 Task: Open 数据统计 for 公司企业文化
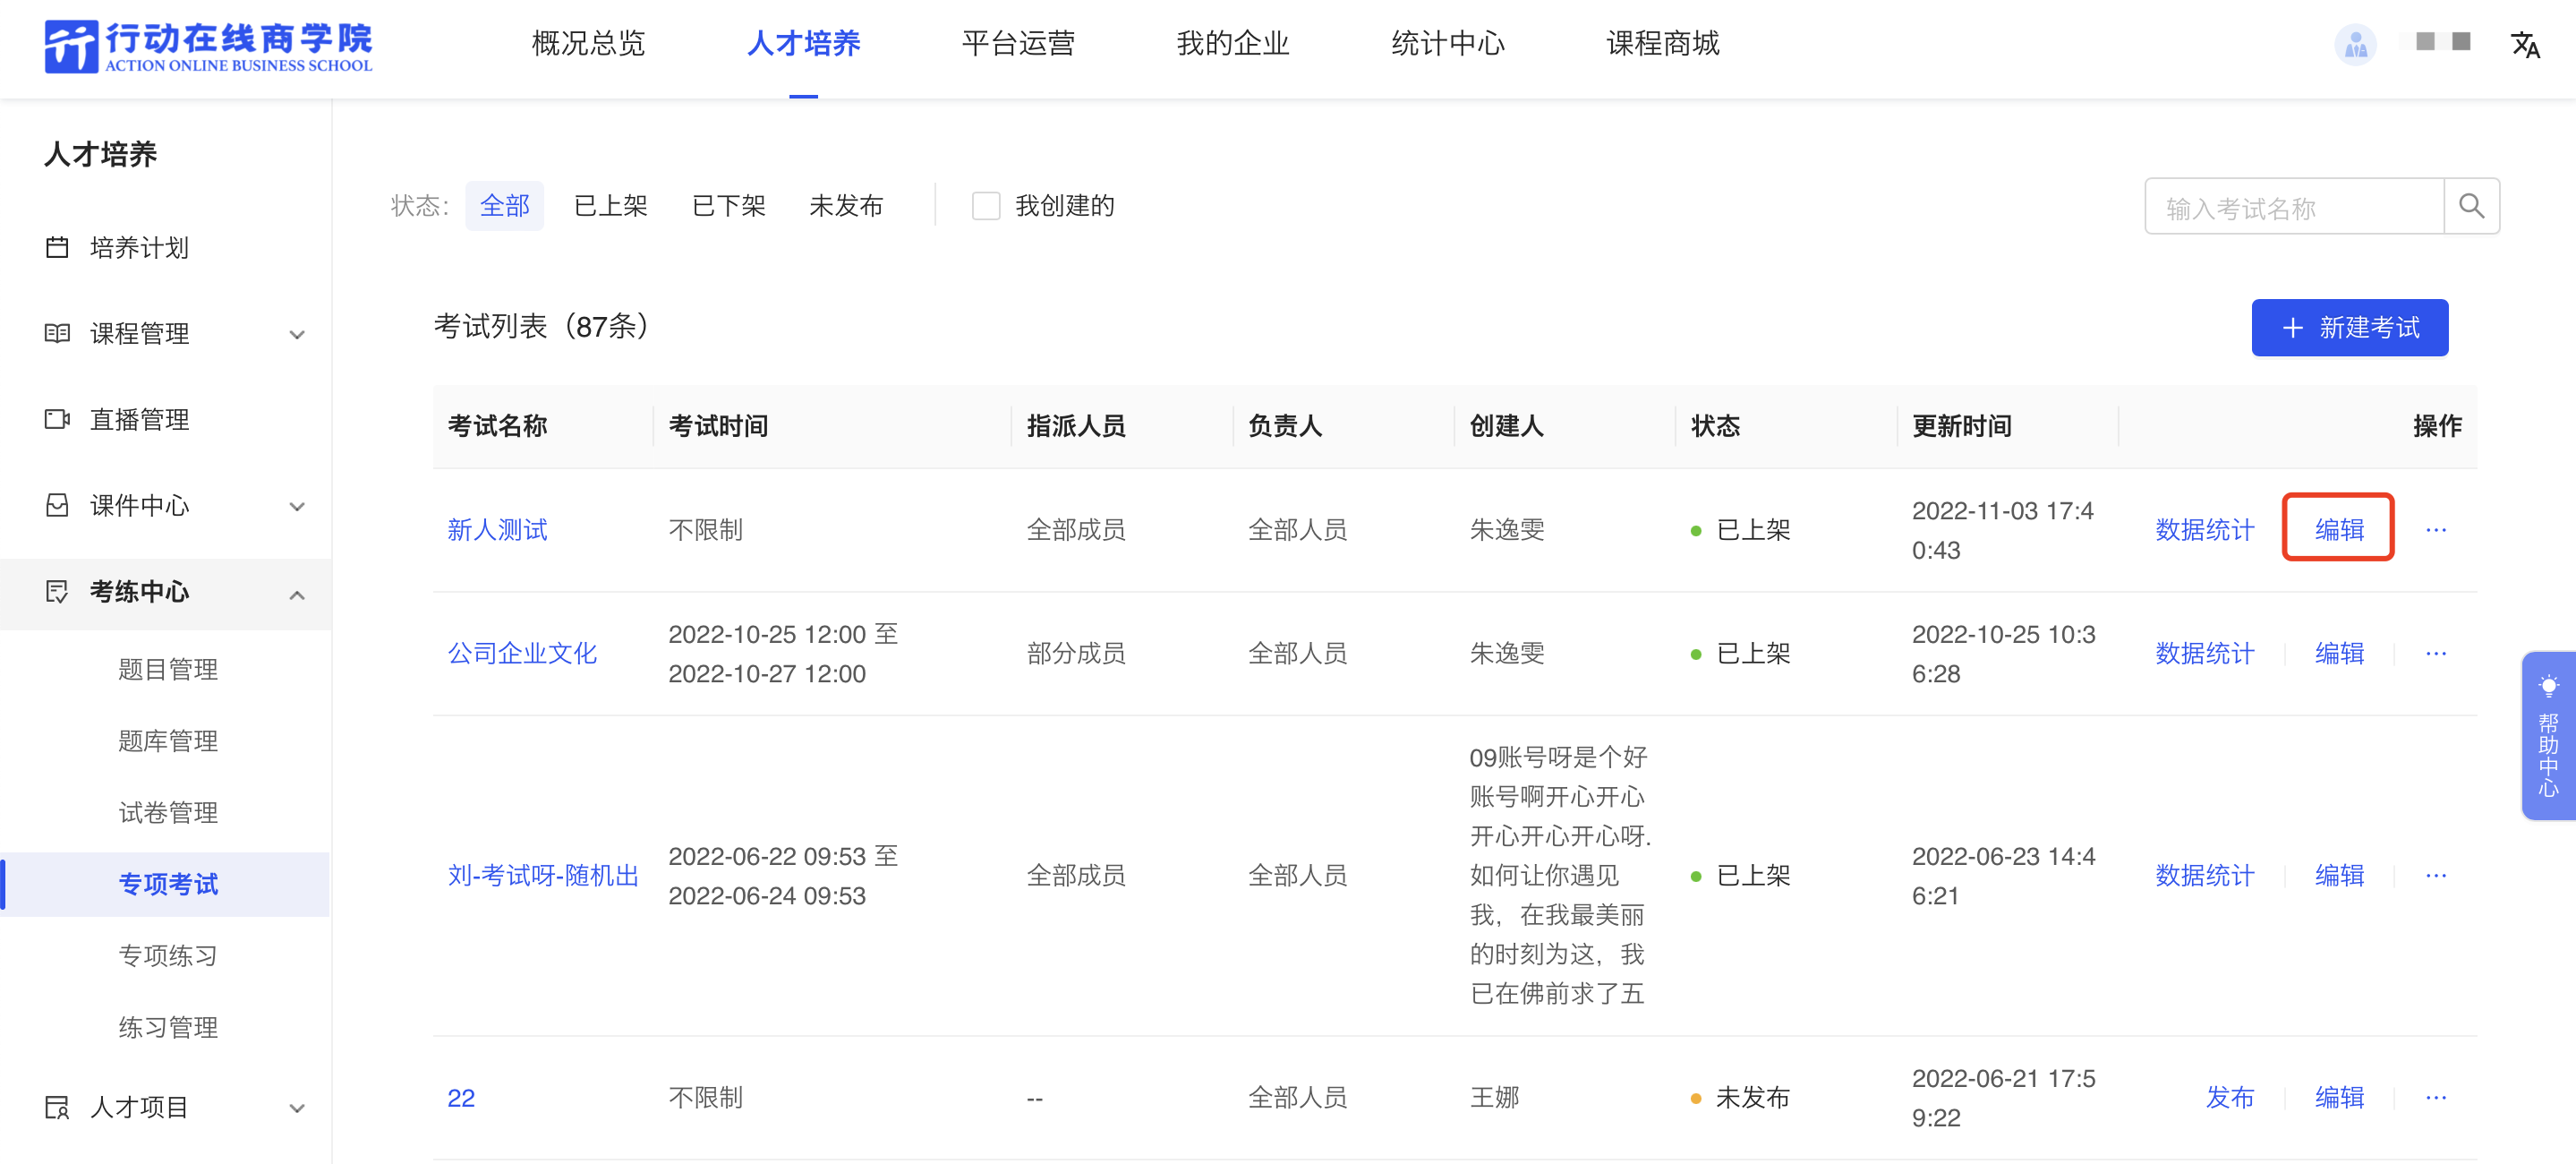[x=2204, y=653]
